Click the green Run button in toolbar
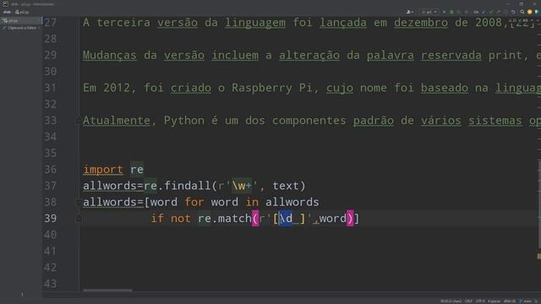 pyautogui.click(x=444, y=12)
